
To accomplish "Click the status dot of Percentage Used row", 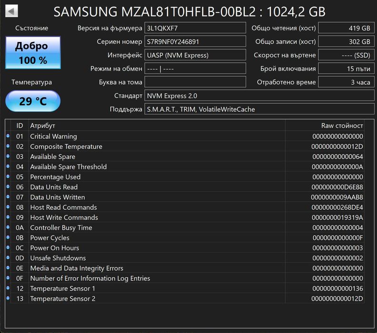I will pos(8,176).
